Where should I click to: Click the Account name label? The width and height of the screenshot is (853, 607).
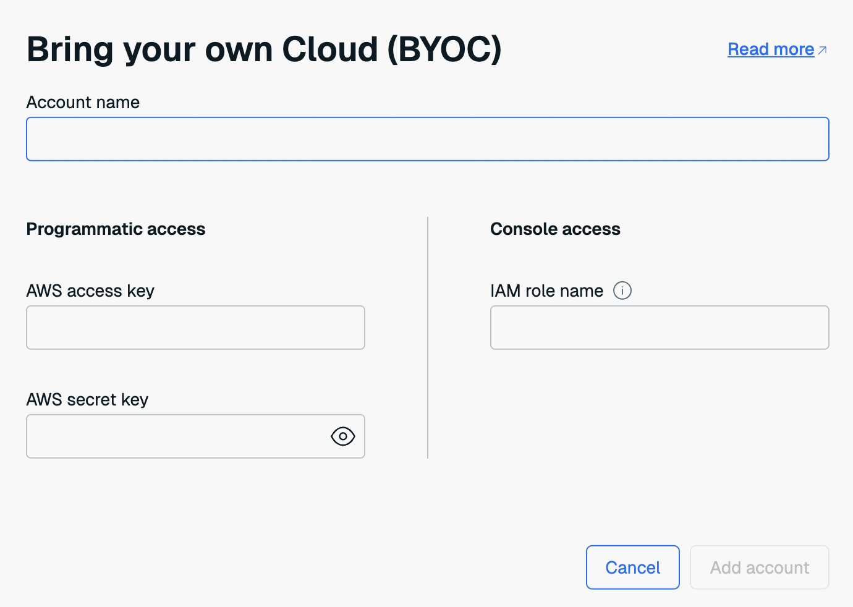83,103
